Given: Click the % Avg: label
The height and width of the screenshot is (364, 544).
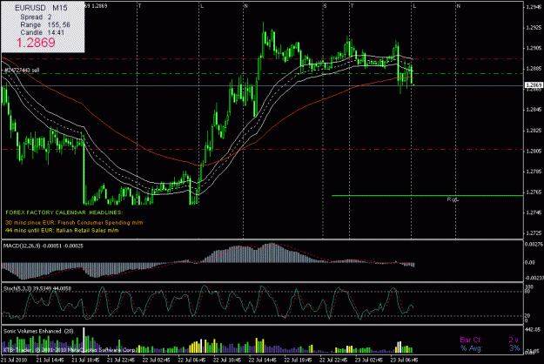Looking at the screenshot, I should [x=471, y=347].
